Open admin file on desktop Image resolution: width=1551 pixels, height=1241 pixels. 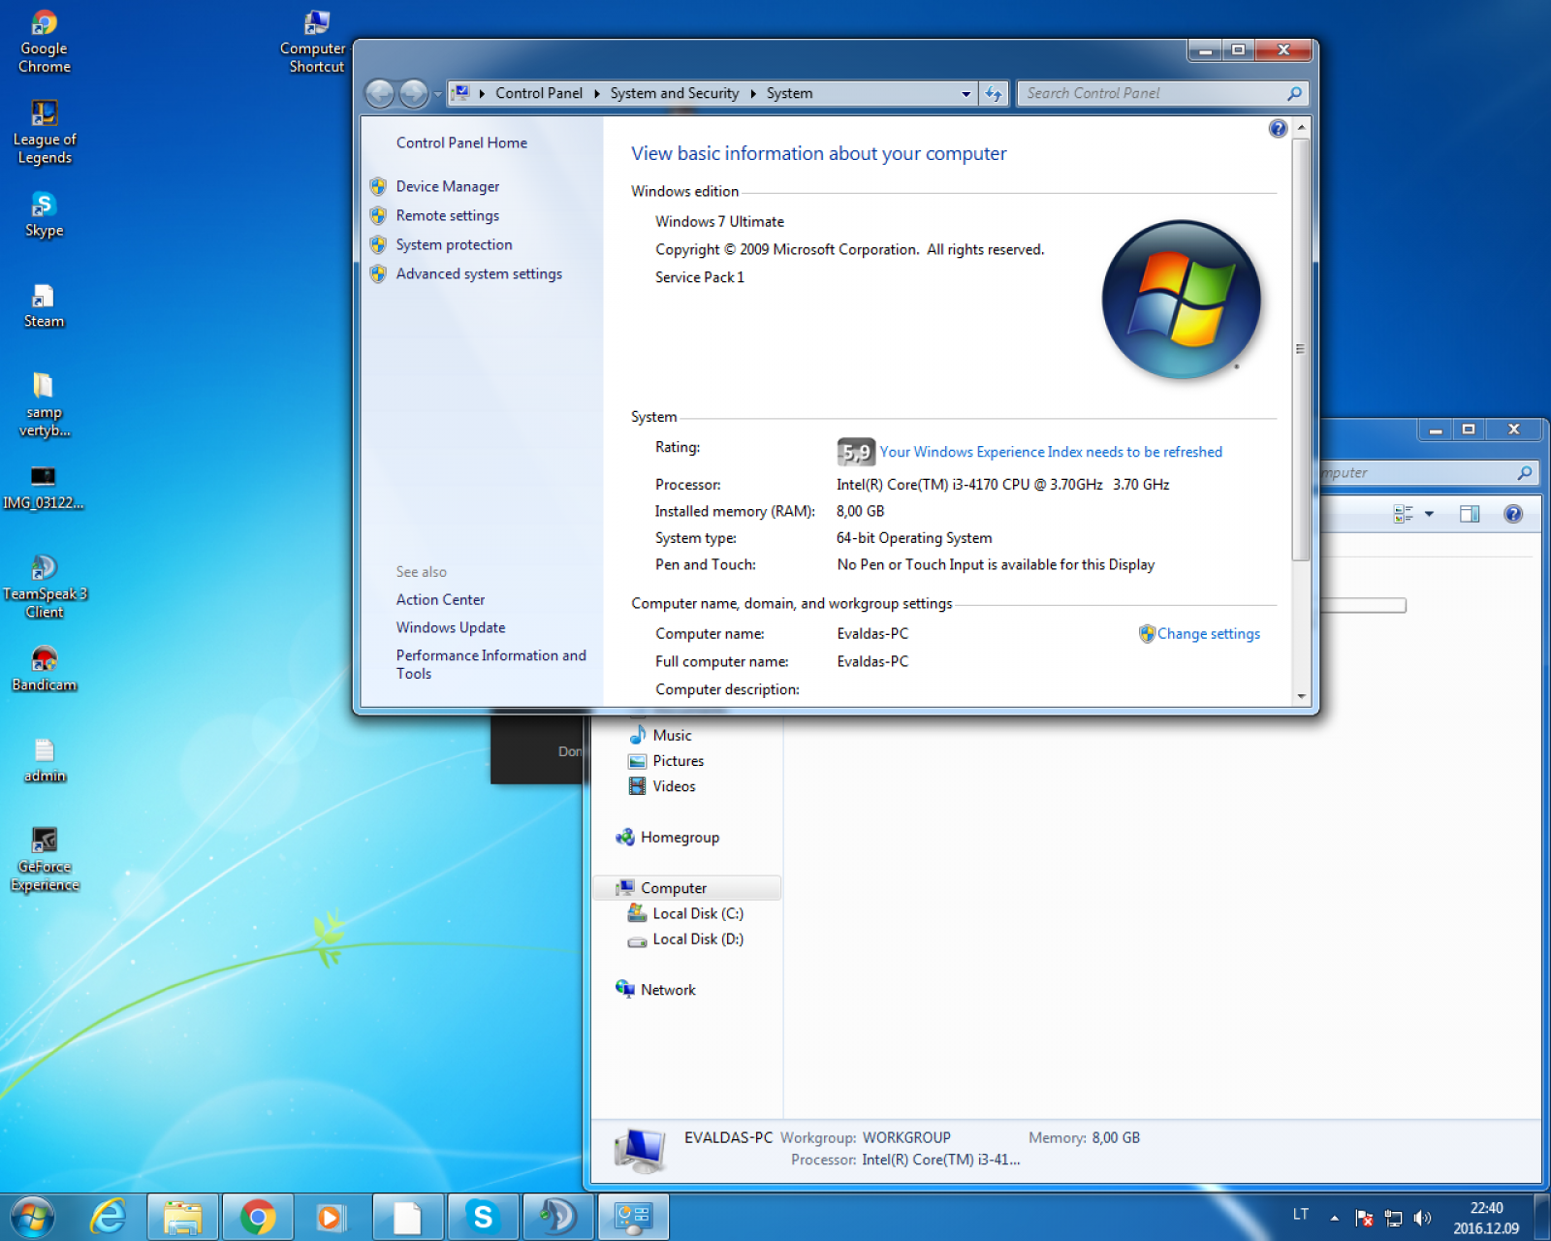[x=45, y=759]
